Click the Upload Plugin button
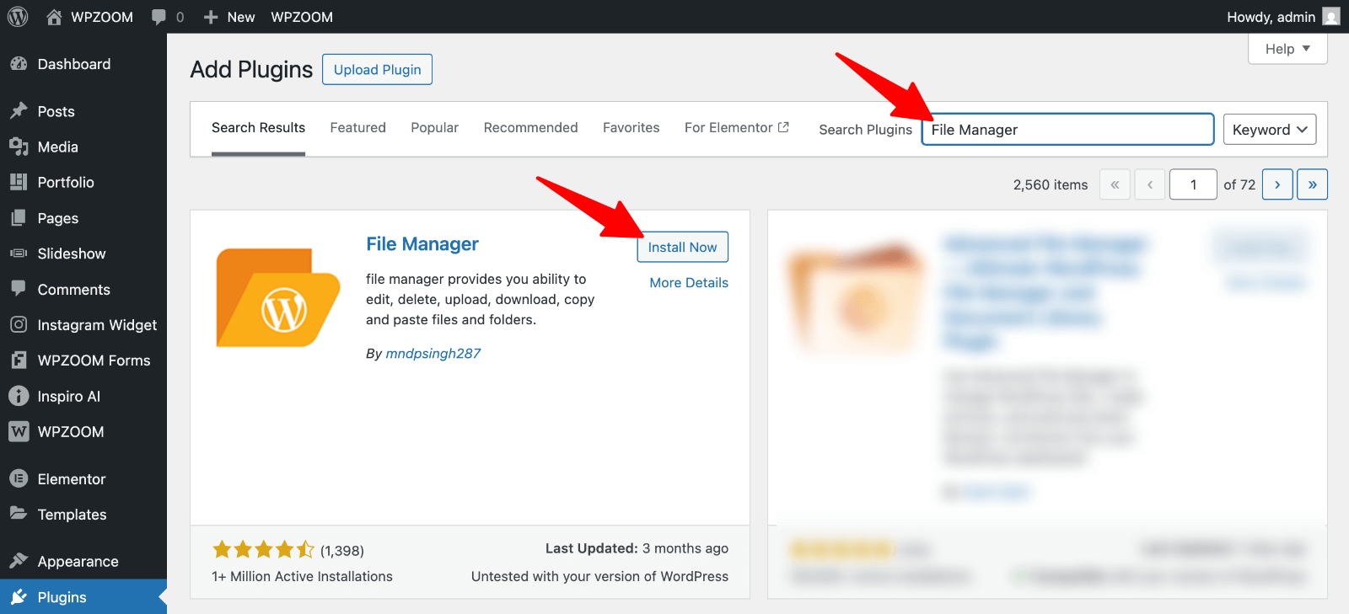 point(377,69)
